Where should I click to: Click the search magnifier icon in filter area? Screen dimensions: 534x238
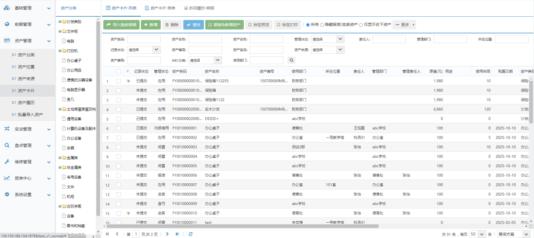[292, 60]
